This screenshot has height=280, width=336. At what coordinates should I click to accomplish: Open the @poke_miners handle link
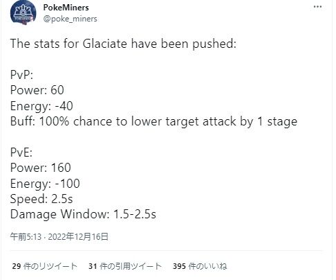tap(70, 19)
